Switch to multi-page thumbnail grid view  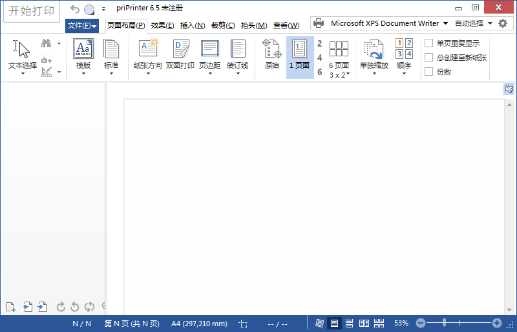[x=379, y=324]
